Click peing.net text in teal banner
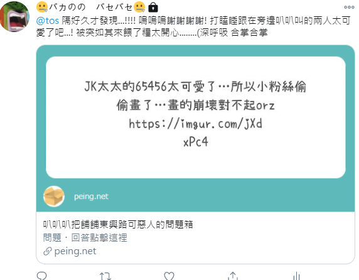 [91, 197]
